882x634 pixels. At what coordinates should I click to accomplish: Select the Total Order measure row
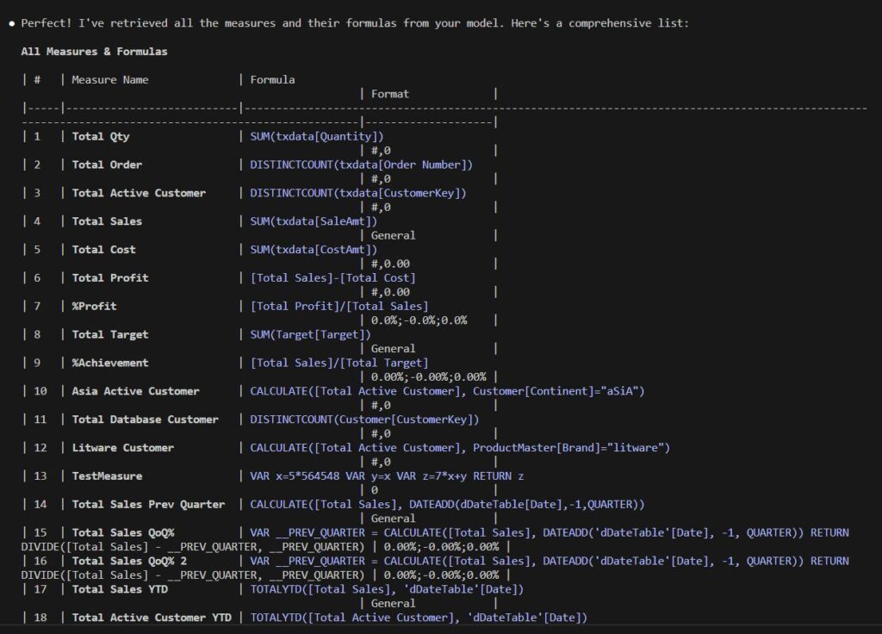pyautogui.click(x=109, y=165)
